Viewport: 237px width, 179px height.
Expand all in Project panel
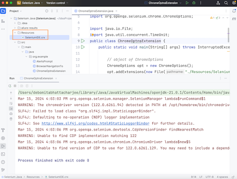52,11
